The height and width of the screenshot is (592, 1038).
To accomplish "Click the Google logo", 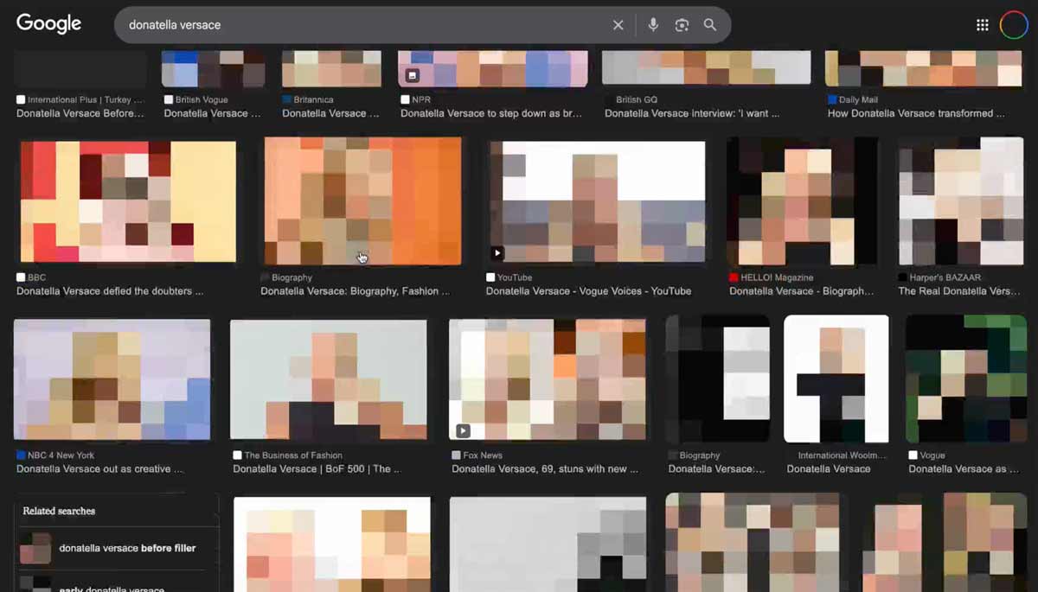I will (x=48, y=24).
